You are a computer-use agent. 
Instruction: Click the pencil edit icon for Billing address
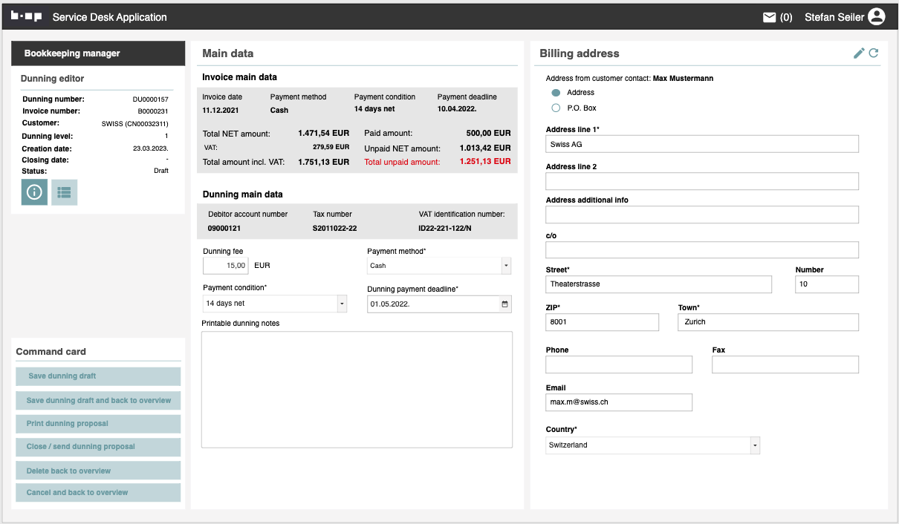pos(859,53)
